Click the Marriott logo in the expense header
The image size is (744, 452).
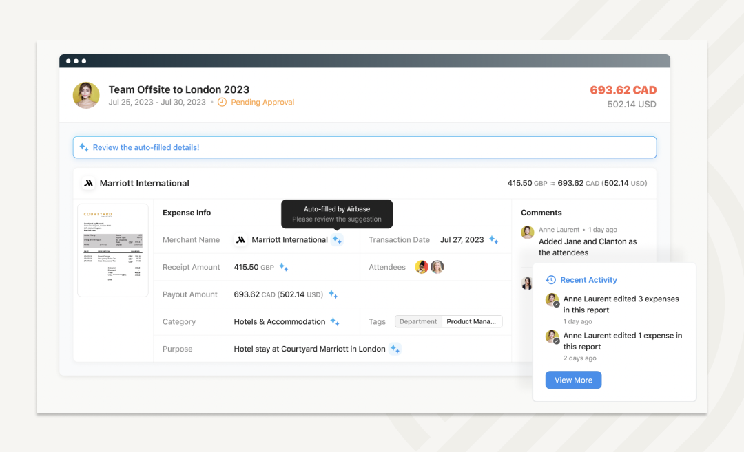click(x=88, y=184)
